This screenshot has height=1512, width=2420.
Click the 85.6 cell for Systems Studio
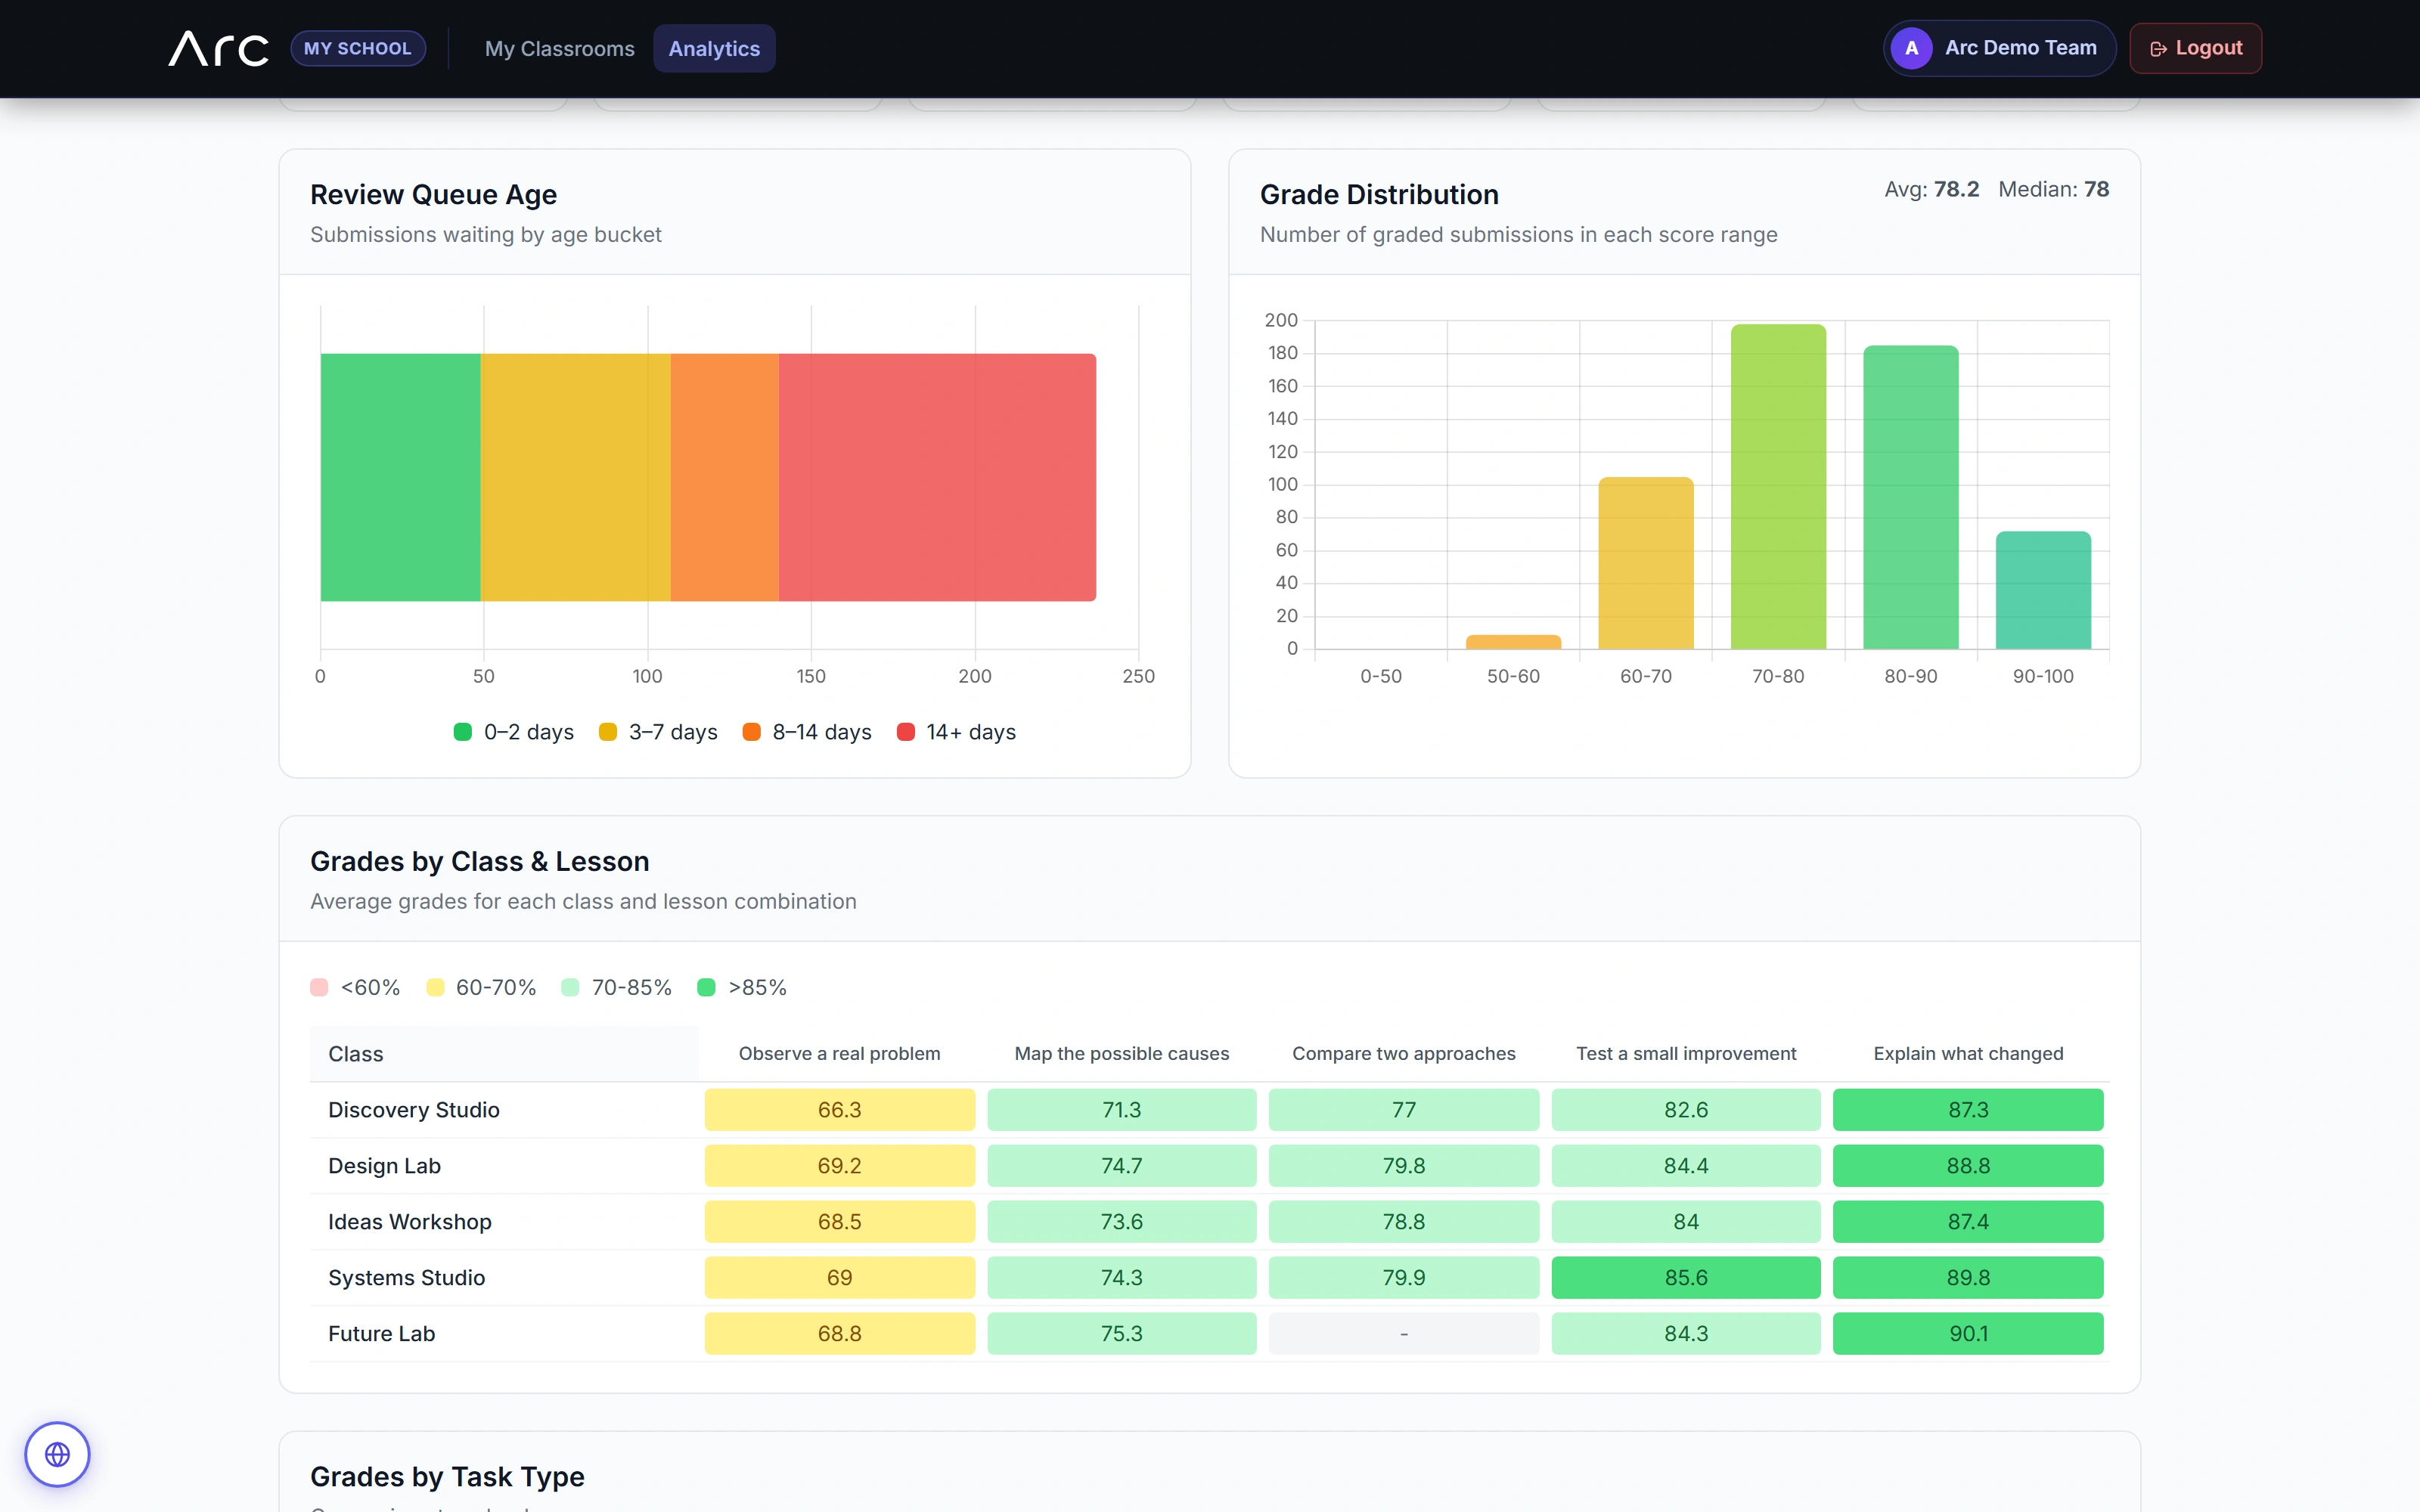(1686, 1278)
